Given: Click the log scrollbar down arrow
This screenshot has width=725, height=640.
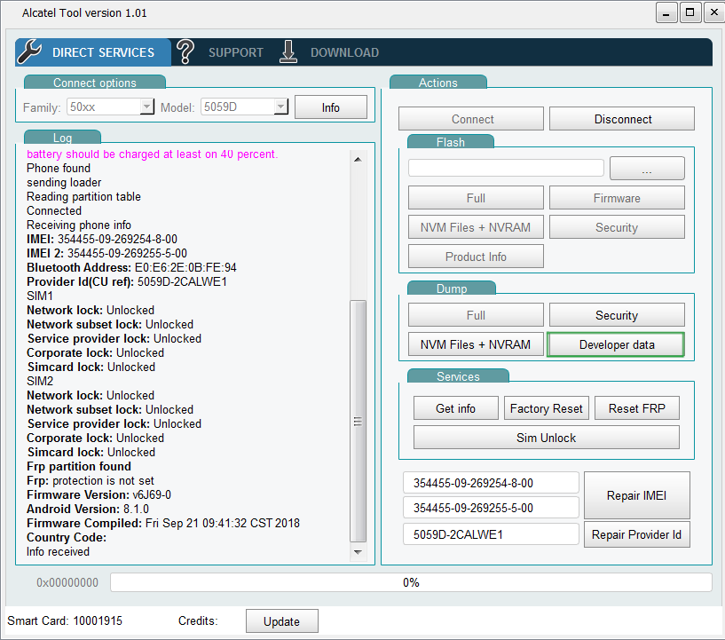Looking at the screenshot, I should pyautogui.click(x=358, y=552).
